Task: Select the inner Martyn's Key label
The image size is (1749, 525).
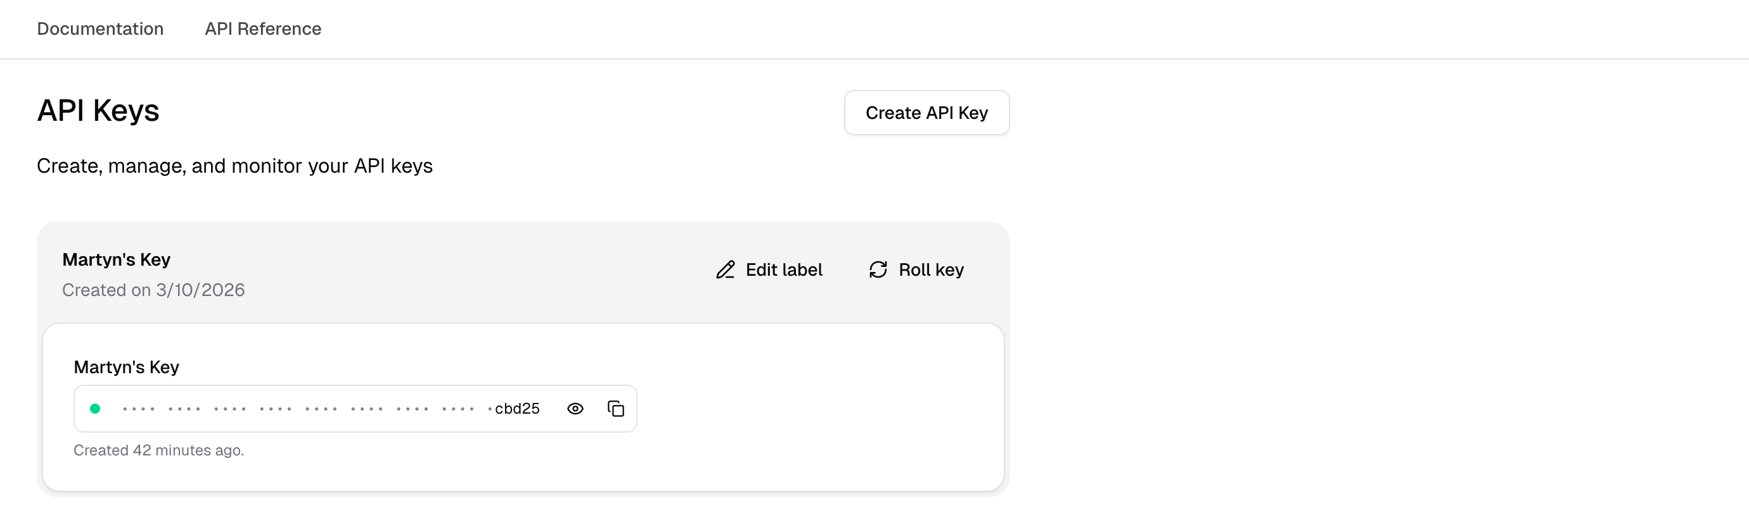Action: click(125, 366)
